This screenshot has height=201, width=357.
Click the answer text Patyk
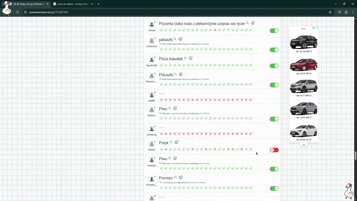point(164,143)
